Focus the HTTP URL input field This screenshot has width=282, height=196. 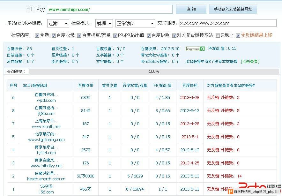pos(110,9)
